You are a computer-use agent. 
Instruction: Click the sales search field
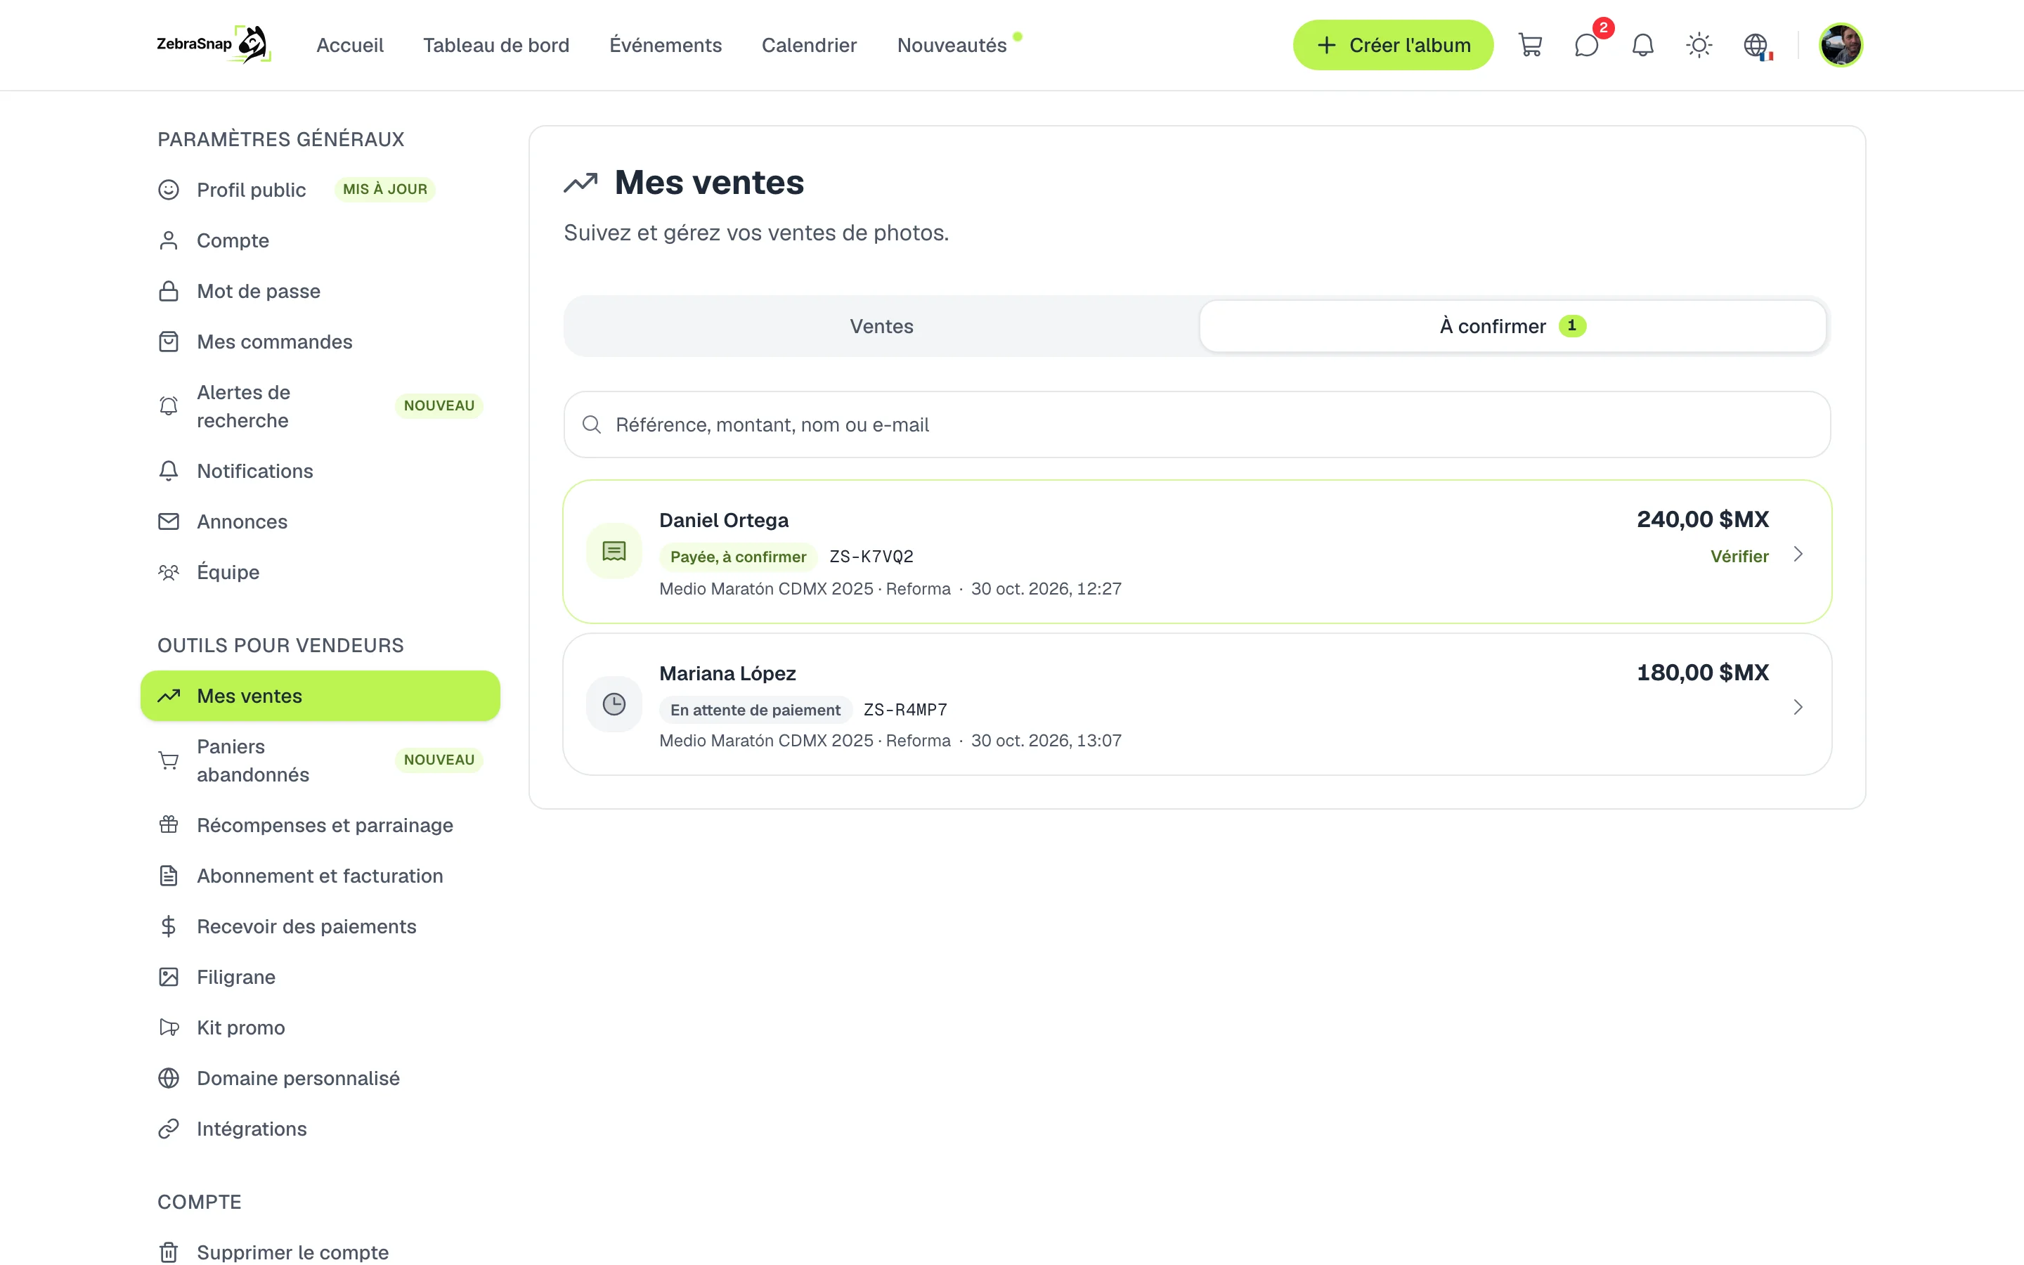1197,425
